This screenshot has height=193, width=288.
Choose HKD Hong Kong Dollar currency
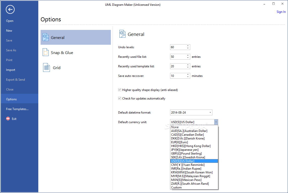tap(194, 146)
